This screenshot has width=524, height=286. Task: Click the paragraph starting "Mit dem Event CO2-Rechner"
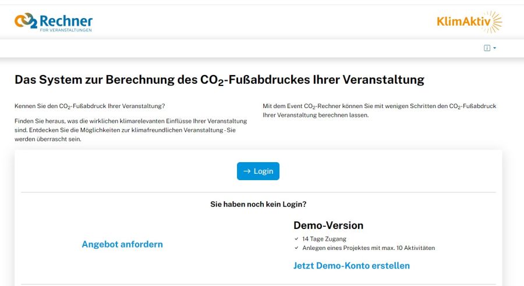(379, 110)
